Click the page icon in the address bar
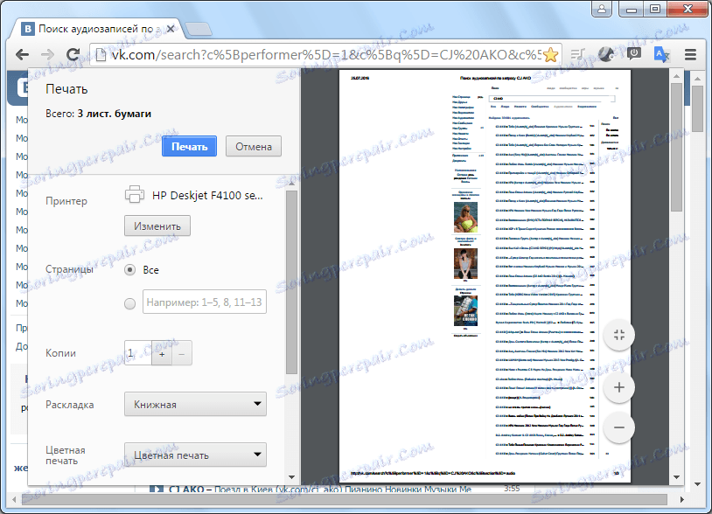 tap(101, 55)
